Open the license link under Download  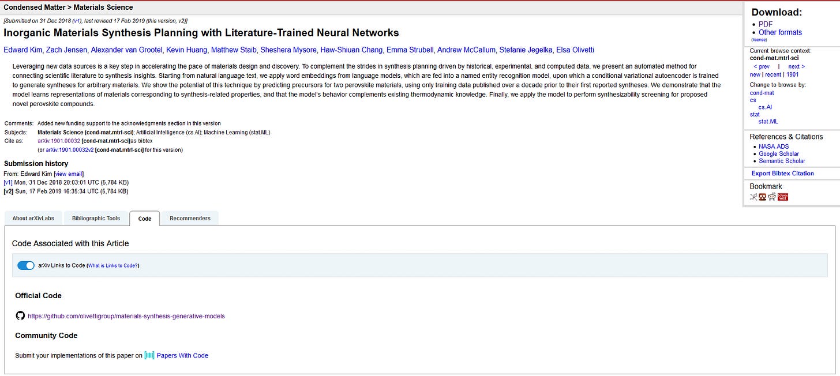tap(759, 40)
